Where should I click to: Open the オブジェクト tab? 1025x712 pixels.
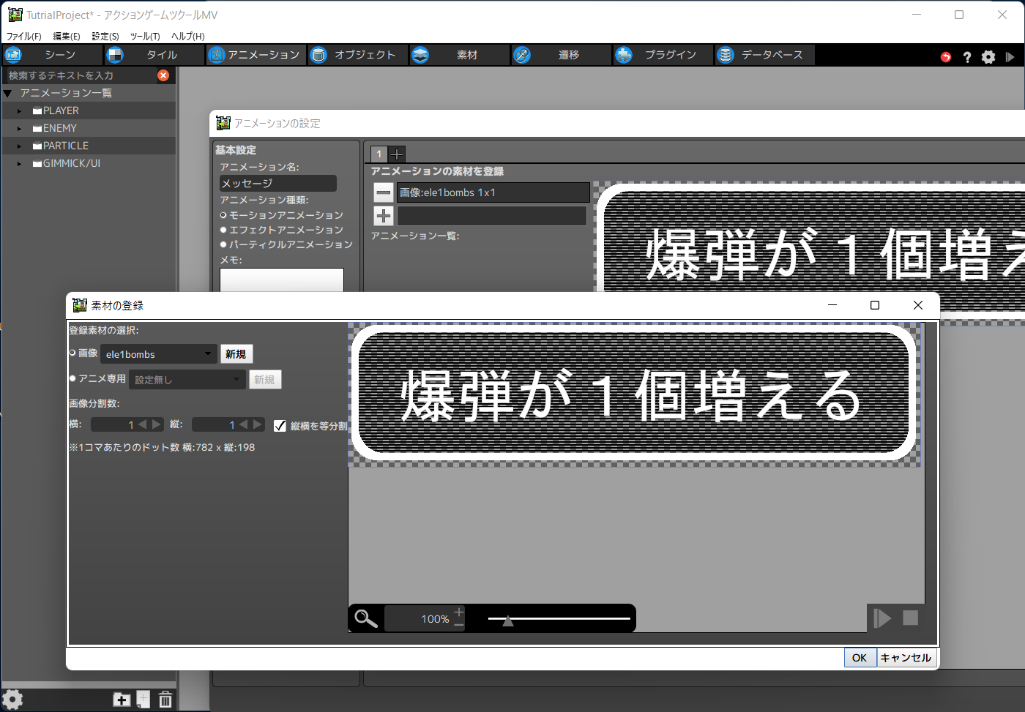click(x=357, y=55)
